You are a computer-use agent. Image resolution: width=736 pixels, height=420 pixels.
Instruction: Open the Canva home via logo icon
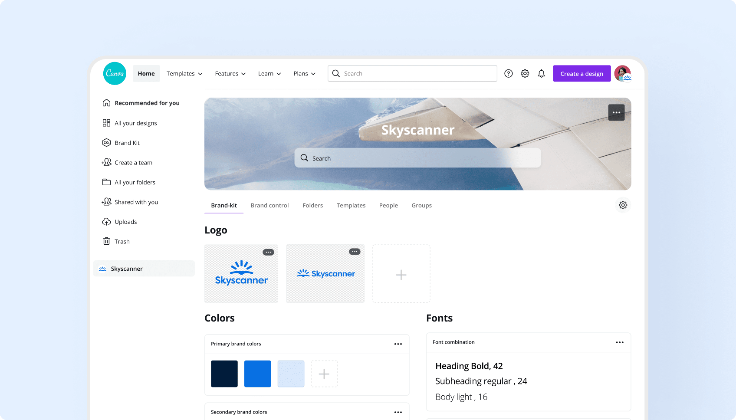click(114, 73)
